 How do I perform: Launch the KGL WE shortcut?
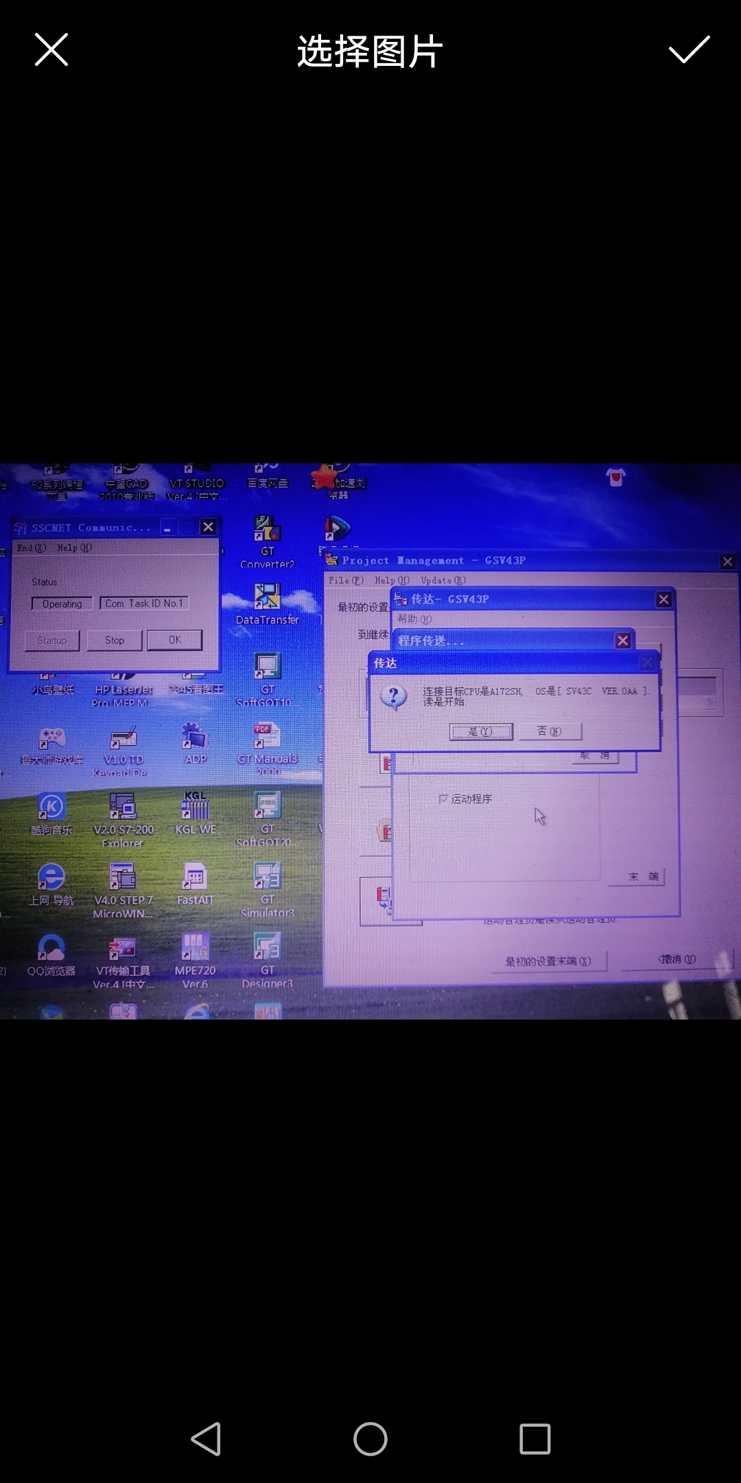click(196, 807)
